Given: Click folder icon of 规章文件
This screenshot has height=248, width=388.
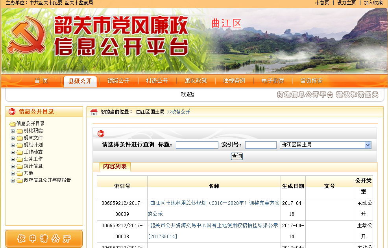Looking at the screenshot, I should click(x=20, y=138).
